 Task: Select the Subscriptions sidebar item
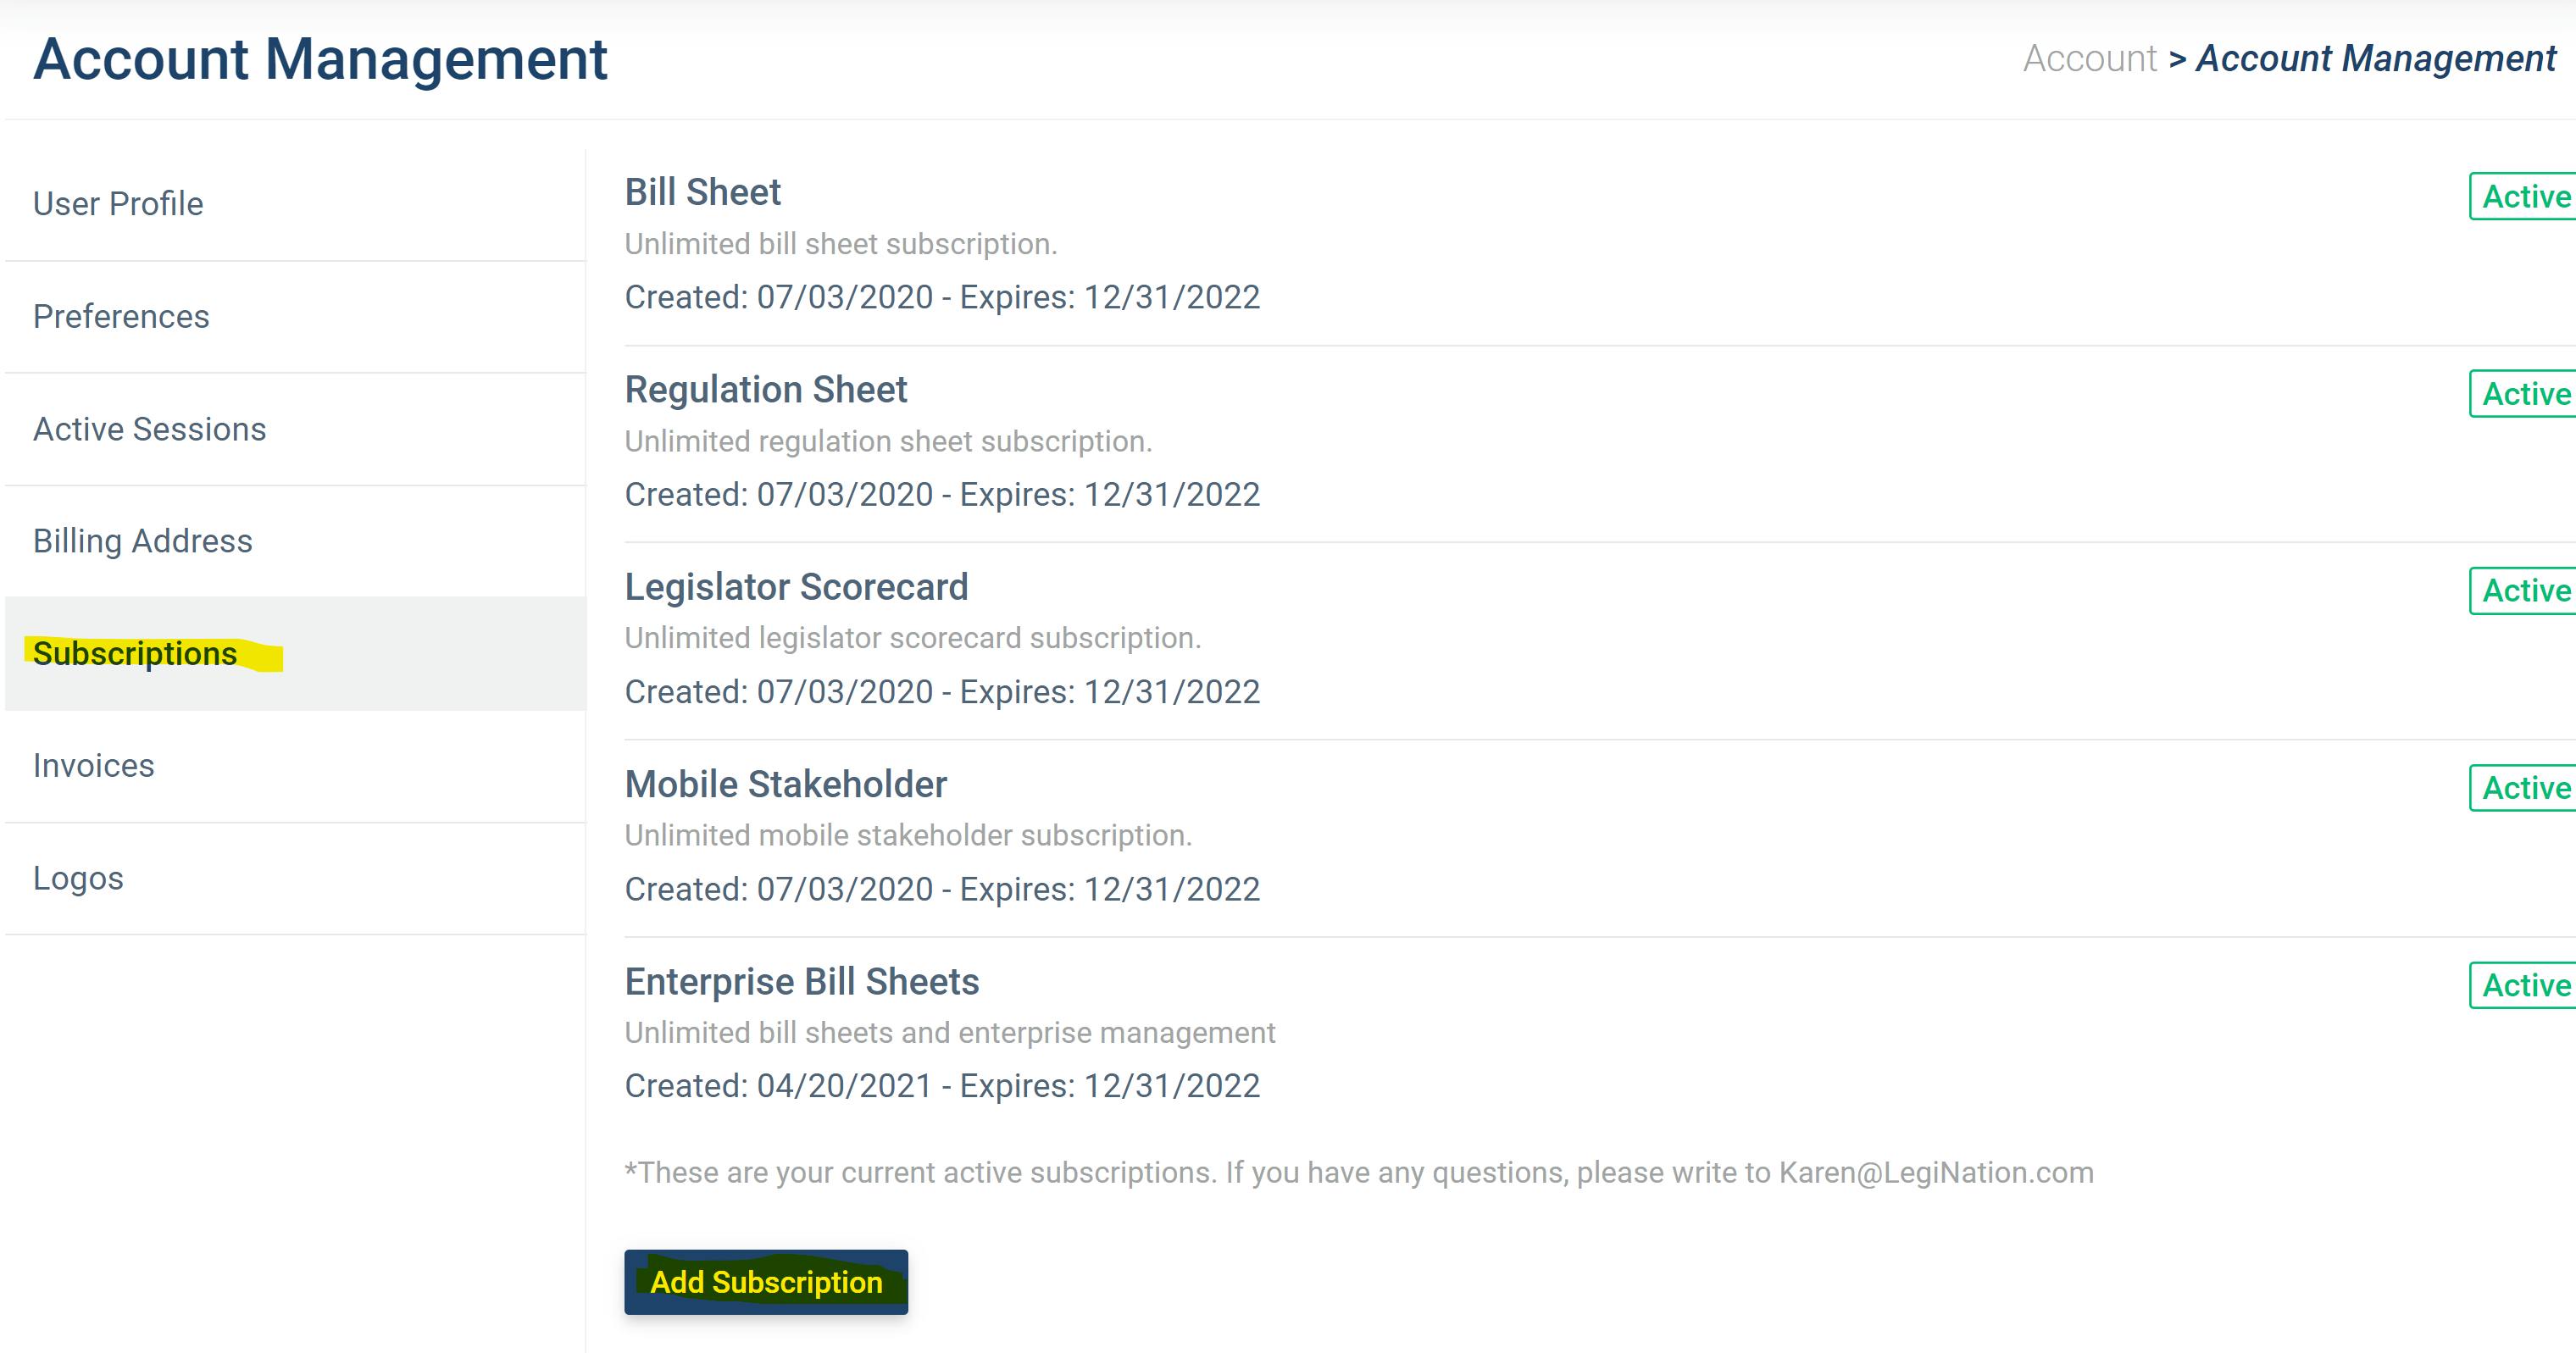(x=135, y=654)
